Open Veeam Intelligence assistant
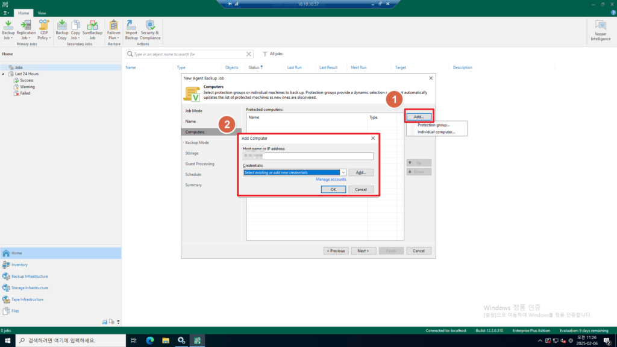The width and height of the screenshot is (617, 347). click(x=601, y=30)
